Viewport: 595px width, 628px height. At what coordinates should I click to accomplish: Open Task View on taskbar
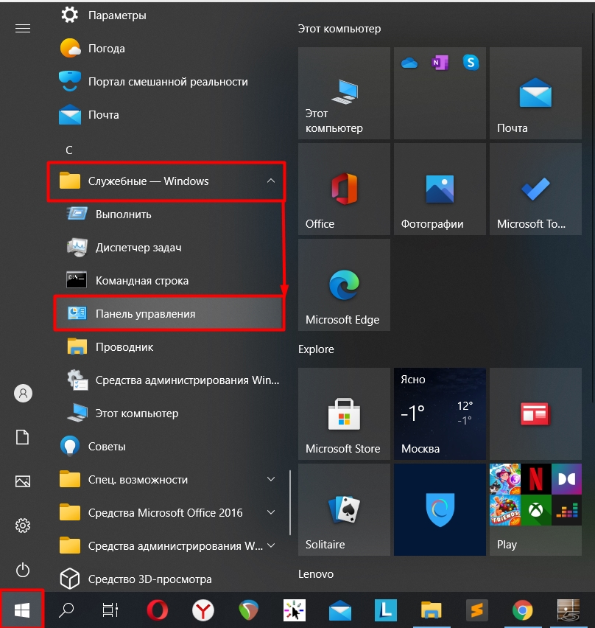click(x=110, y=610)
